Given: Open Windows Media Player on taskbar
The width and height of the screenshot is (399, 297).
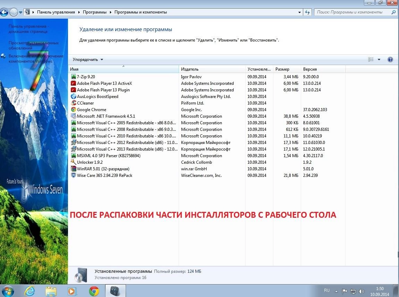Looking at the screenshot, I should tap(72, 291).
